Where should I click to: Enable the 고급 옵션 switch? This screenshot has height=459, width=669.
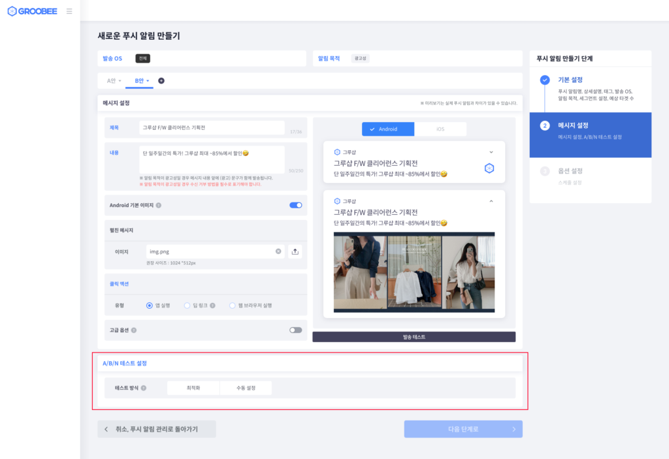click(x=296, y=330)
